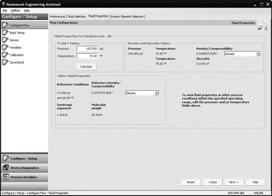Click the Fluid Properties flask icon

(262, 25)
